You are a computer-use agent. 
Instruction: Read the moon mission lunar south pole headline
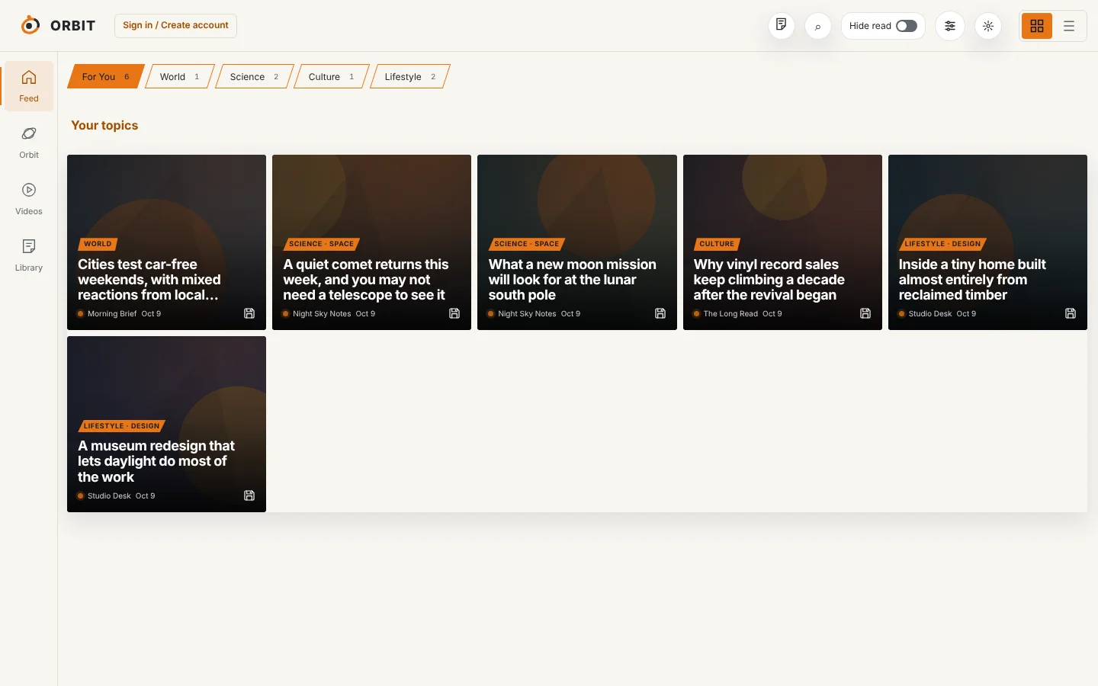[x=572, y=280]
